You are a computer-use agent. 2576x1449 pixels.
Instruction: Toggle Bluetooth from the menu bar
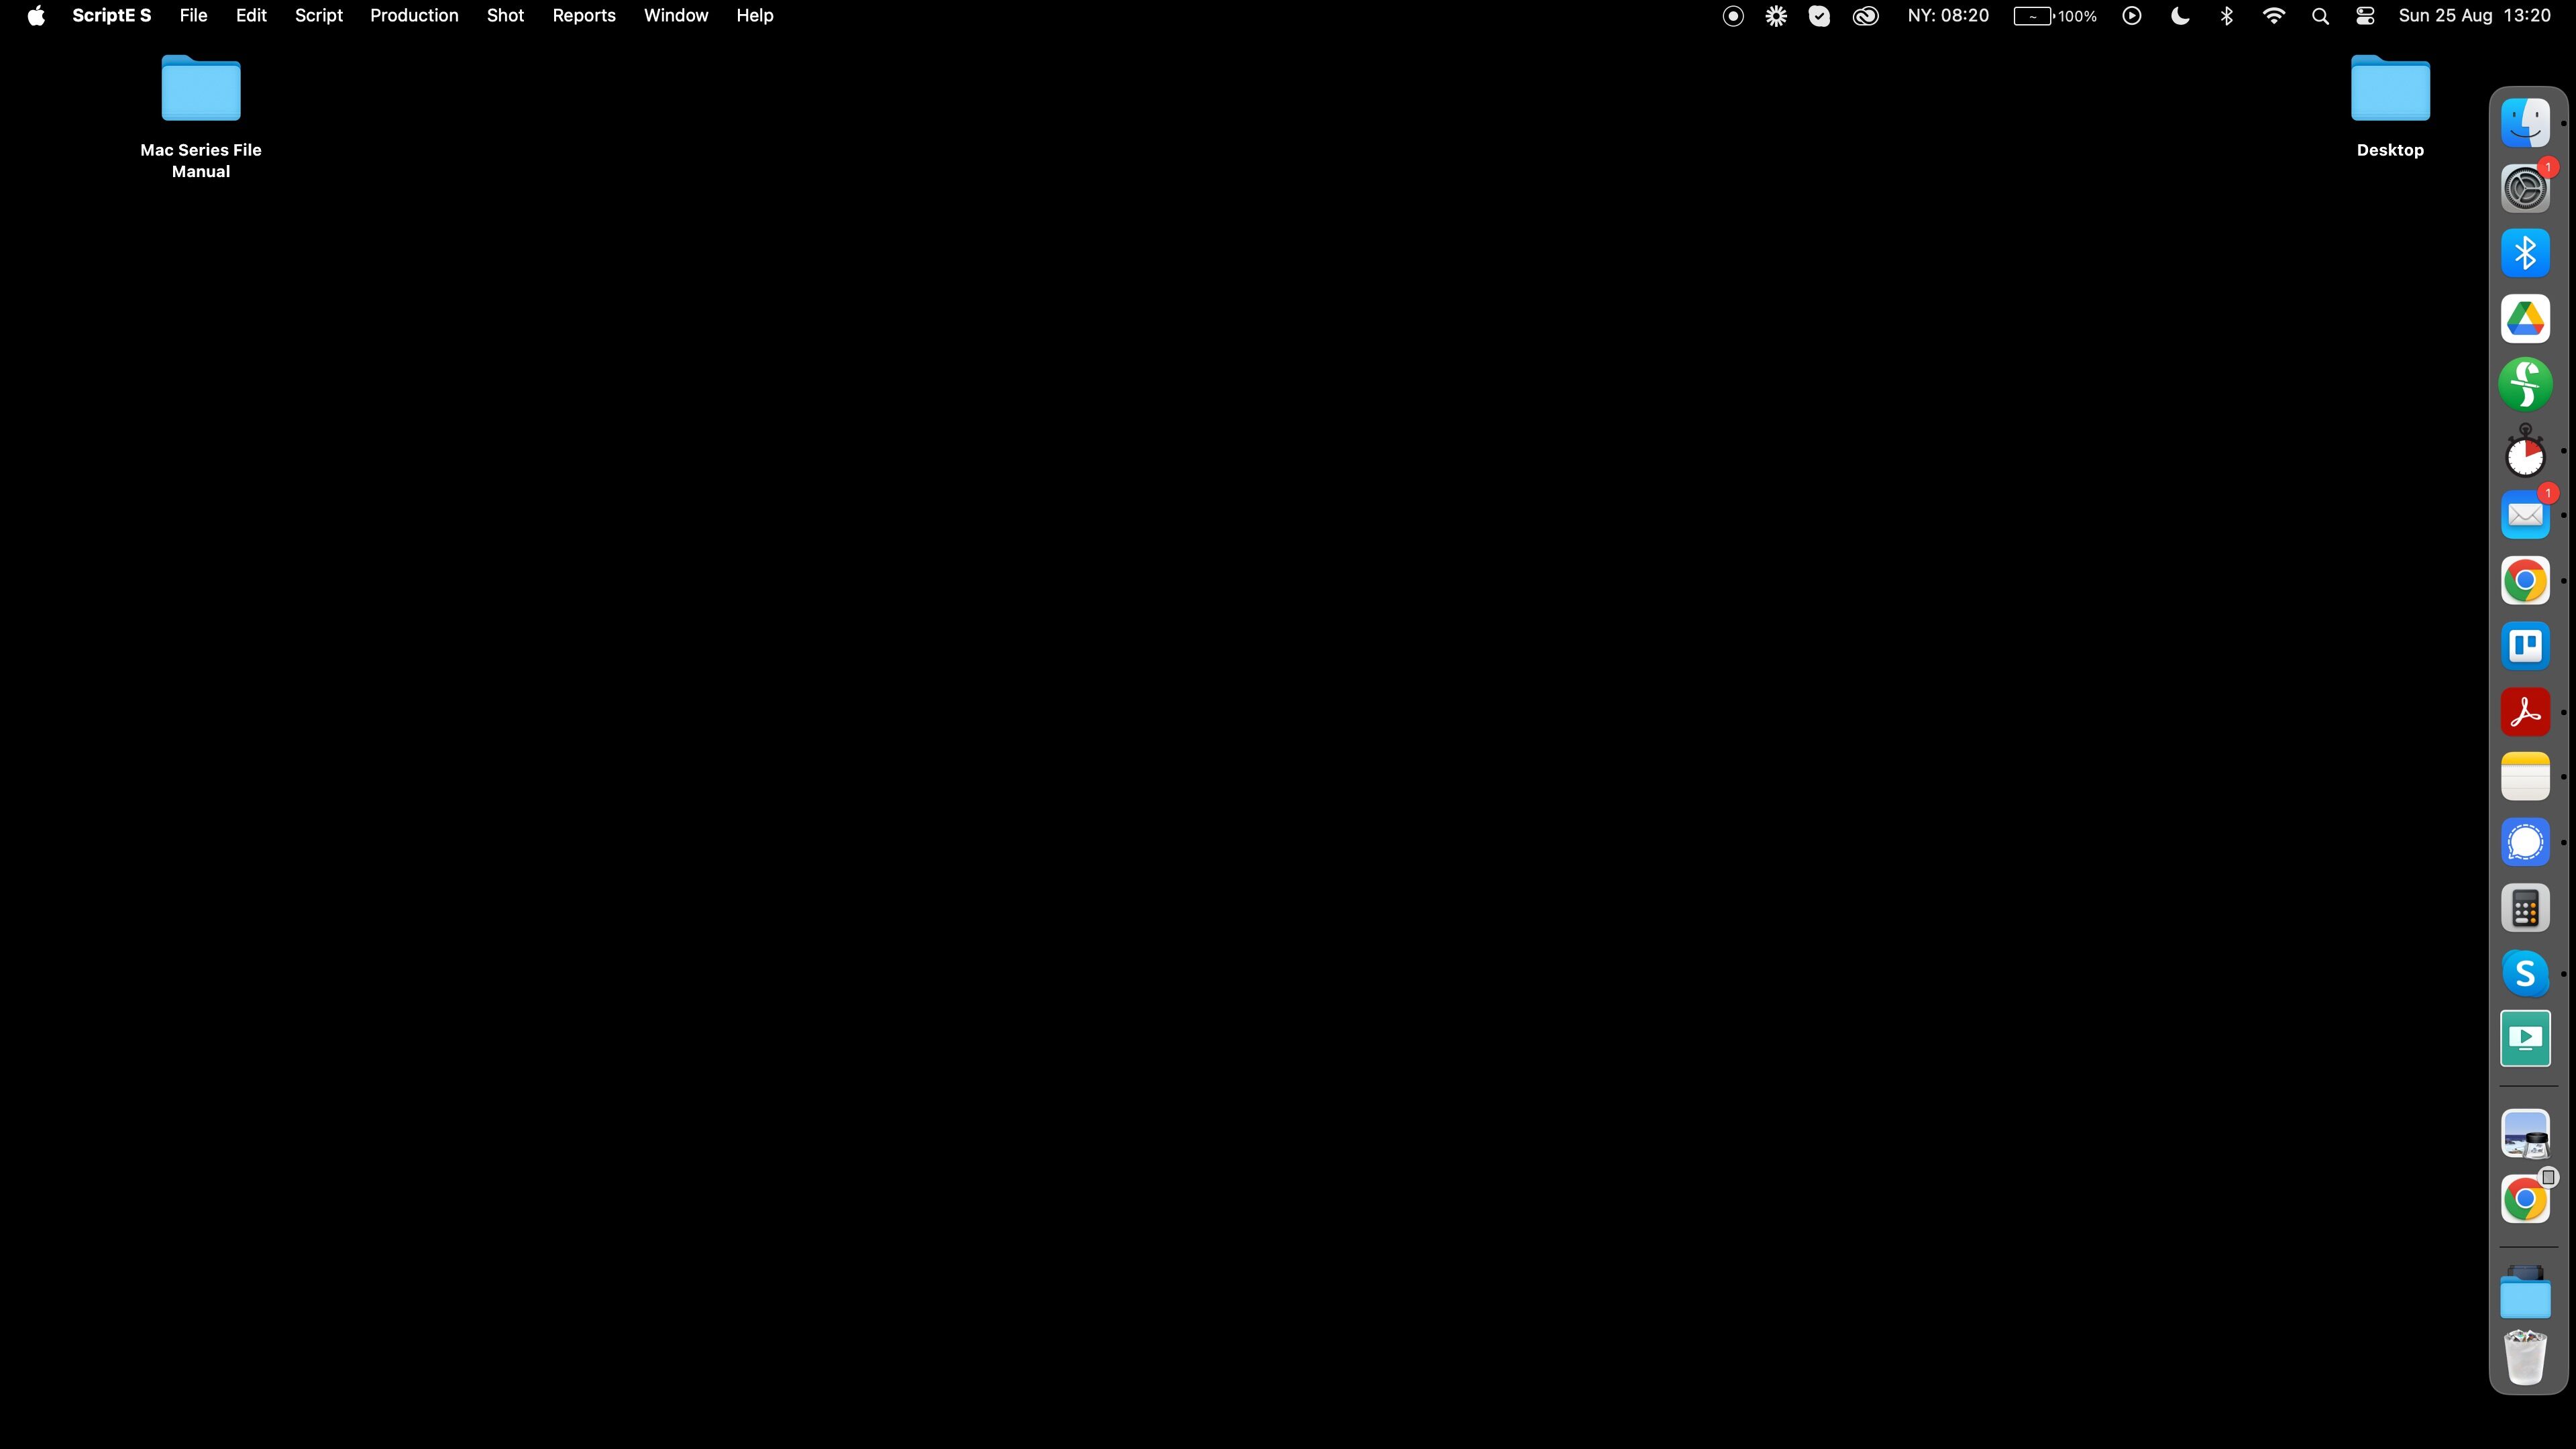tap(2227, 16)
